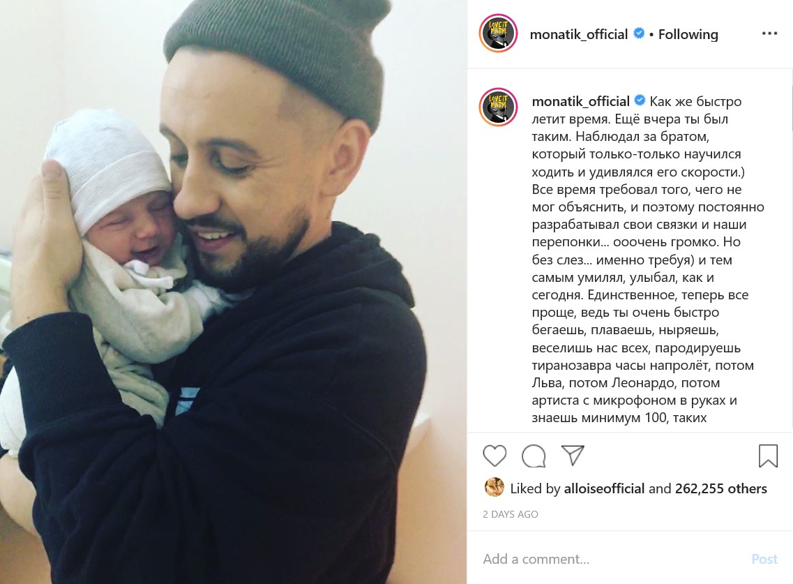
Task: Toggle Following status button
Action: coord(688,34)
